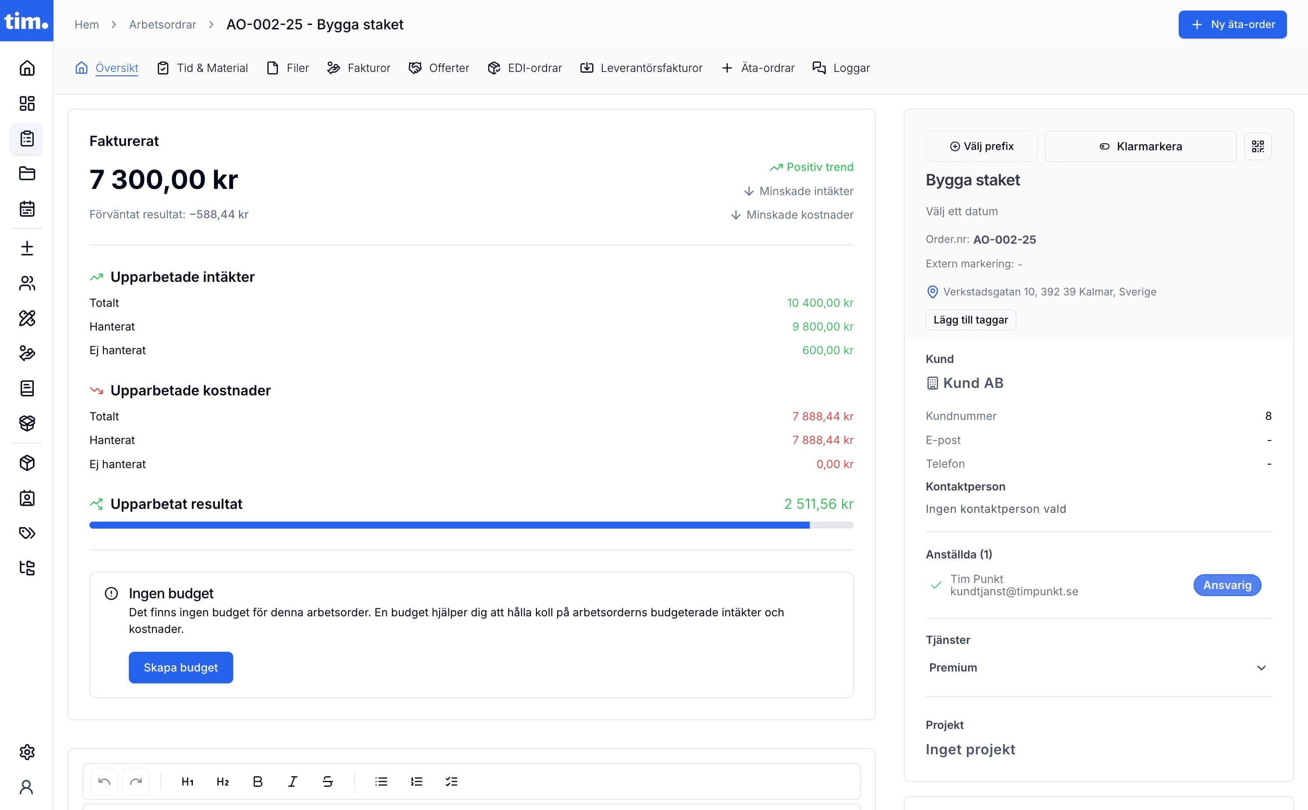Toggle bold formatting in editor toolbar
Image resolution: width=1308 pixels, height=810 pixels.
pos(258,782)
